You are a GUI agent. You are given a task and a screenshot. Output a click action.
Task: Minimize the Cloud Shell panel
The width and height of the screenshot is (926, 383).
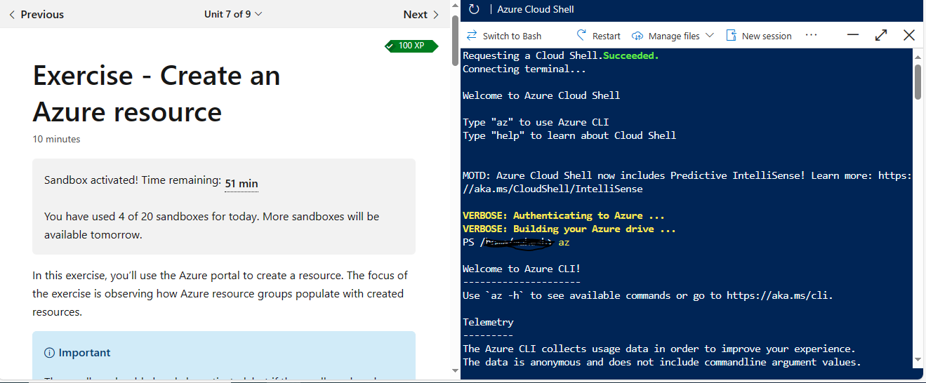pos(853,35)
